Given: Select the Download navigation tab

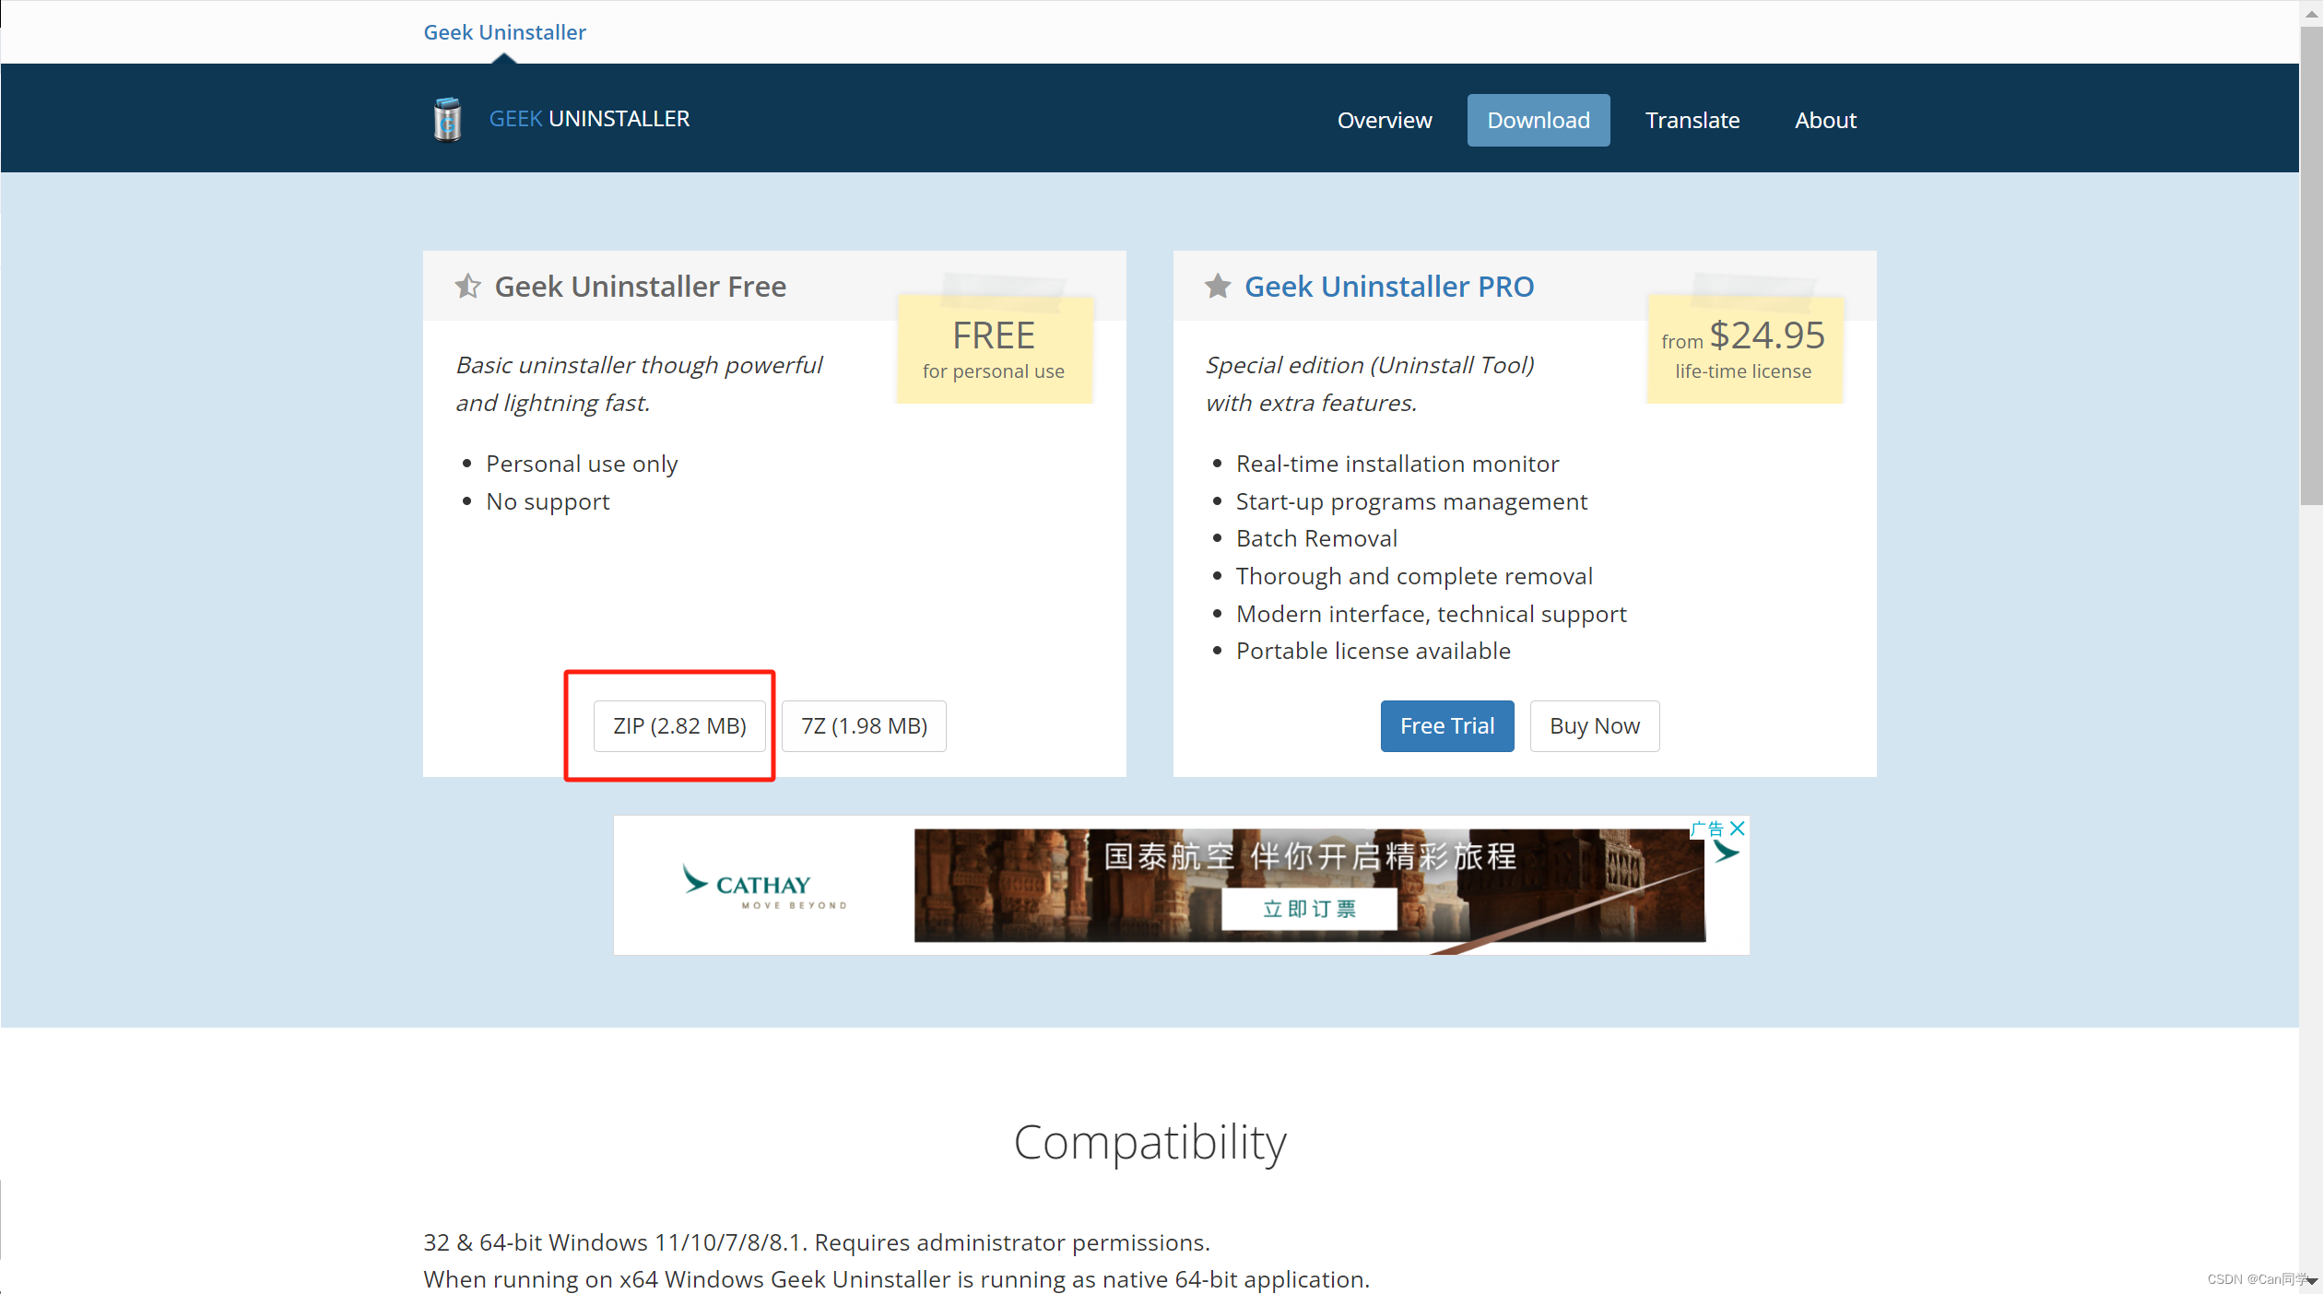Looking at the screenshot, I should coord(1538,121).
